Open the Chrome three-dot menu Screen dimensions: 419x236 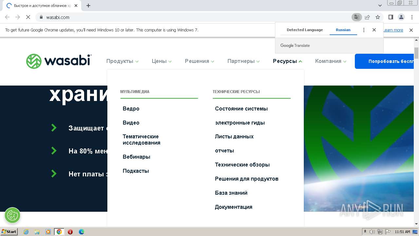[x=412, y=17]
